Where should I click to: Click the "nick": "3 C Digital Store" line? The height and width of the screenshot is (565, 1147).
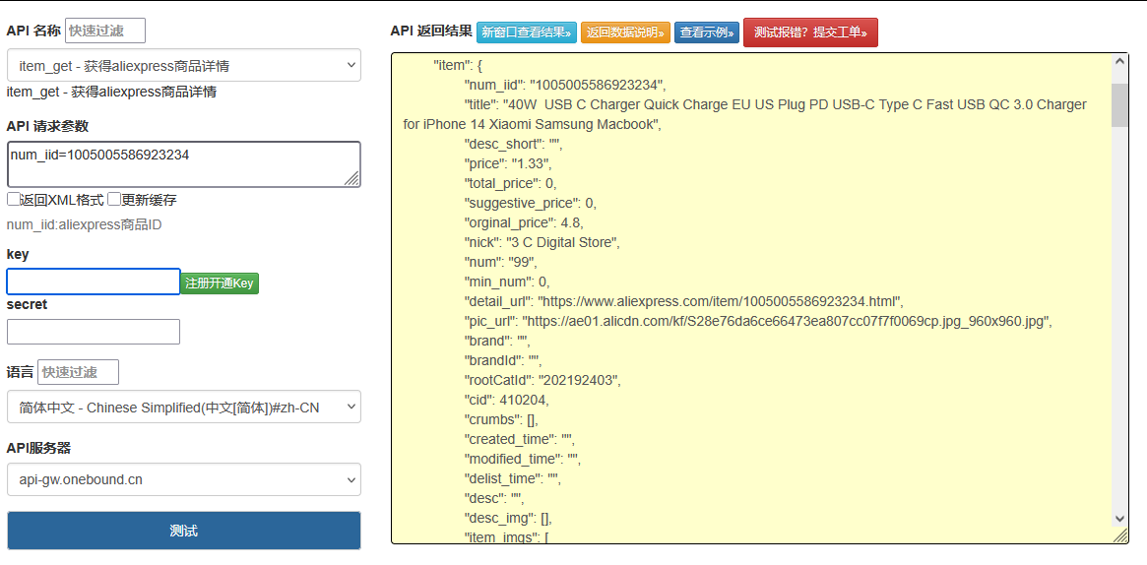542,242
